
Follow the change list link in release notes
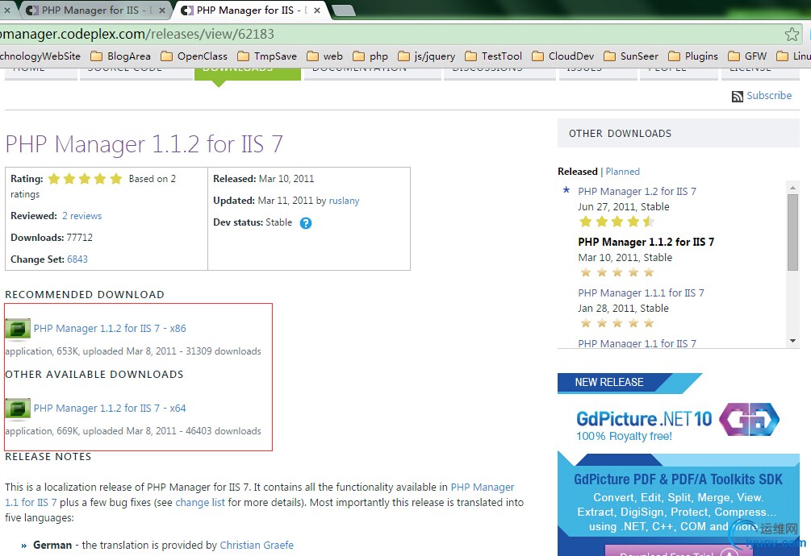(200, 502)
